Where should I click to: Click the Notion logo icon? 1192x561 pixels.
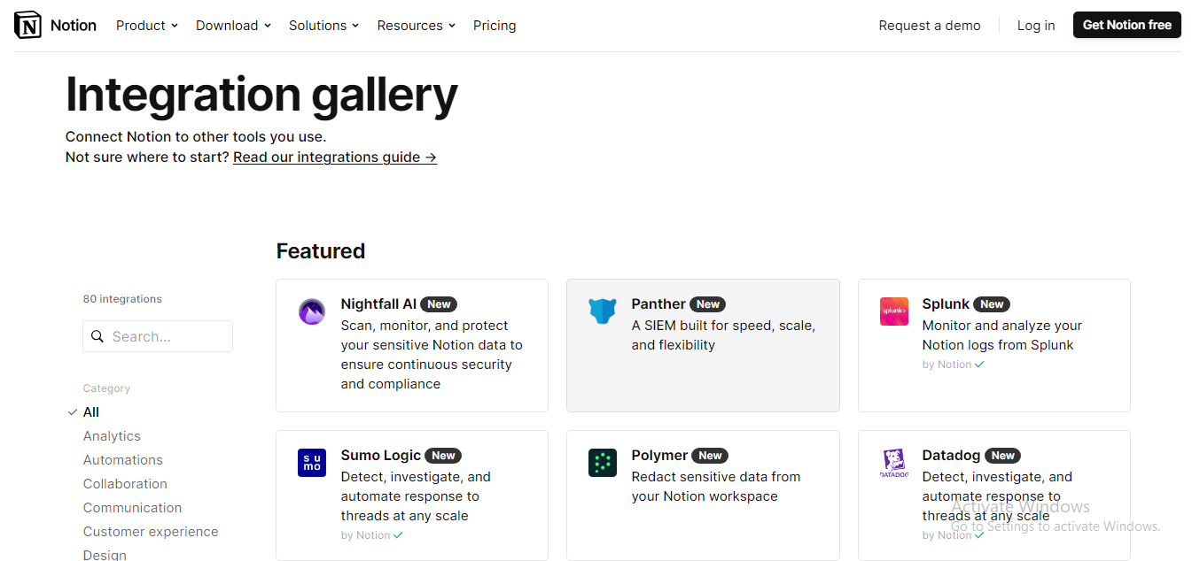[28, 25]
